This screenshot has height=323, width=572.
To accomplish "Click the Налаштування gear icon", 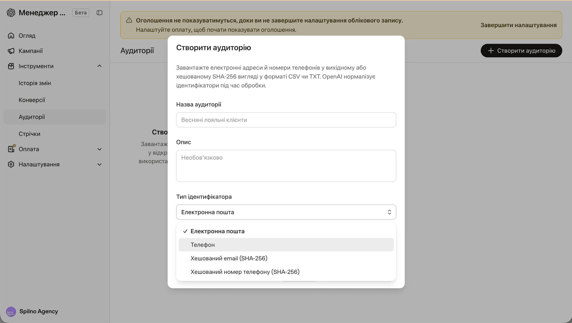I will pos(11,164).
